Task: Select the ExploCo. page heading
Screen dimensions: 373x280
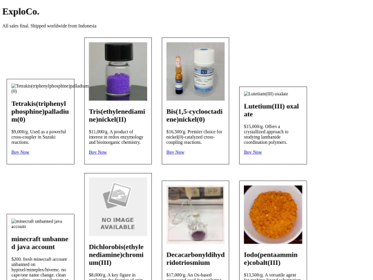Action: [x=21, y=12]
